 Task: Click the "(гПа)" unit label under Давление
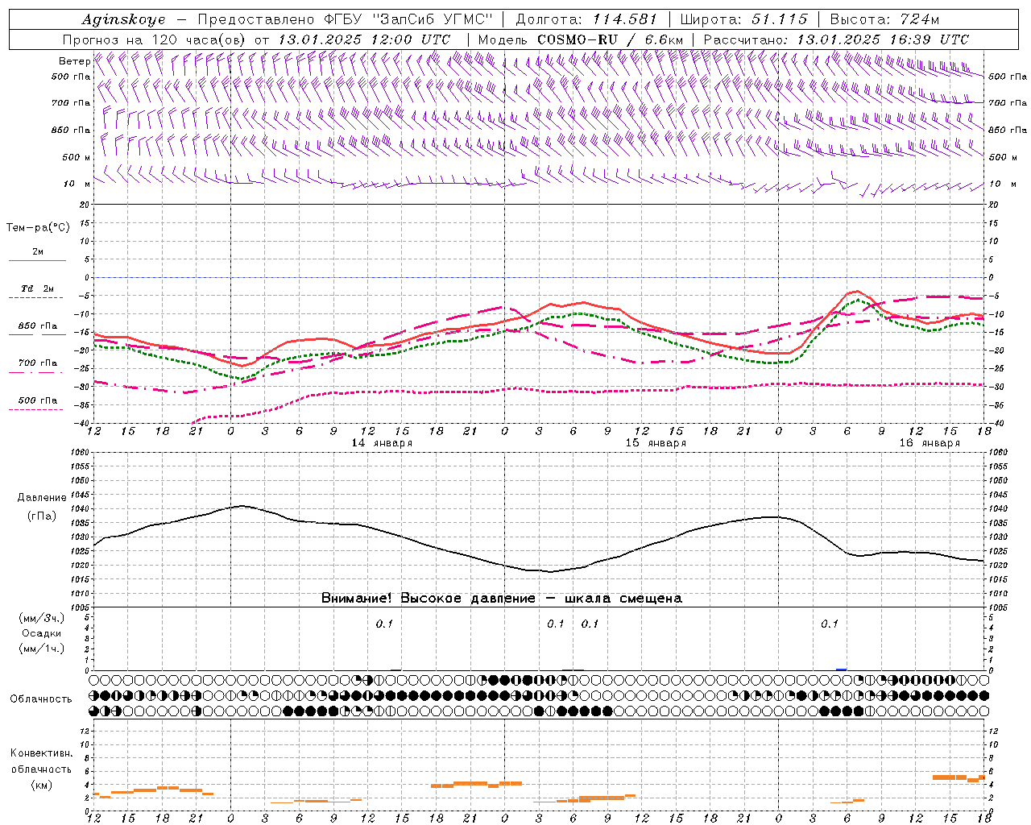pyautogui.click(x=41, y=516)
